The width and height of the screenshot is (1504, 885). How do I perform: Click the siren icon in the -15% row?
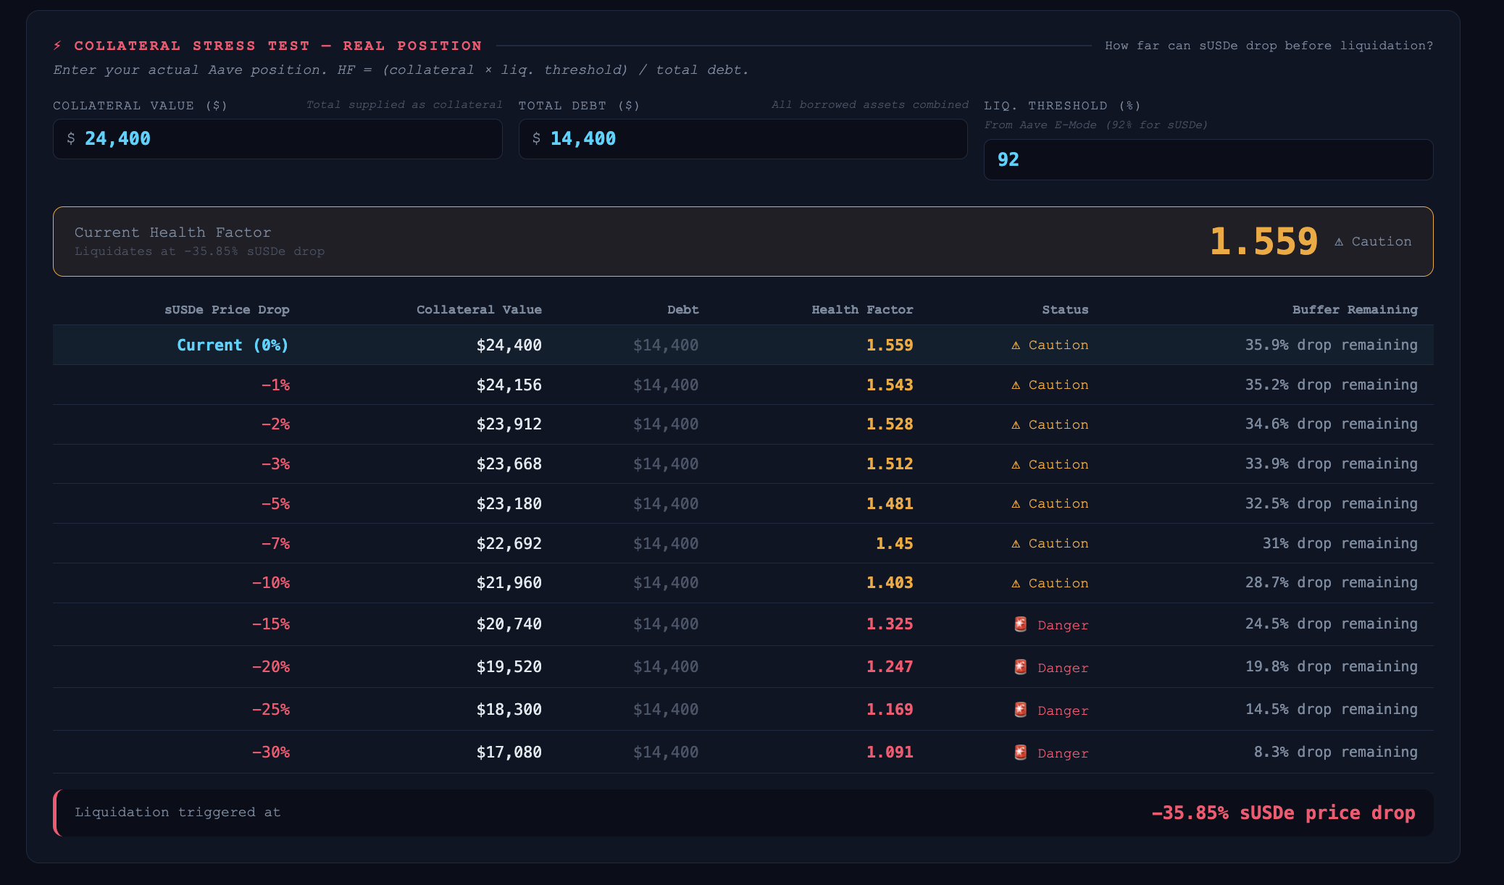[1020, 624]
